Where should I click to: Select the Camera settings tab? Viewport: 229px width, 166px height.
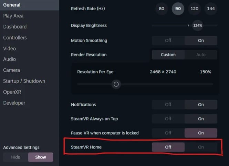click(x=11, y=70)
